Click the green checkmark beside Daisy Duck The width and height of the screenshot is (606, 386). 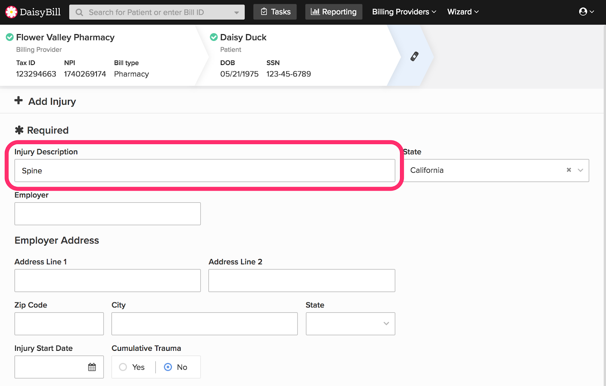pyautogui.click(x=214, y=37)
